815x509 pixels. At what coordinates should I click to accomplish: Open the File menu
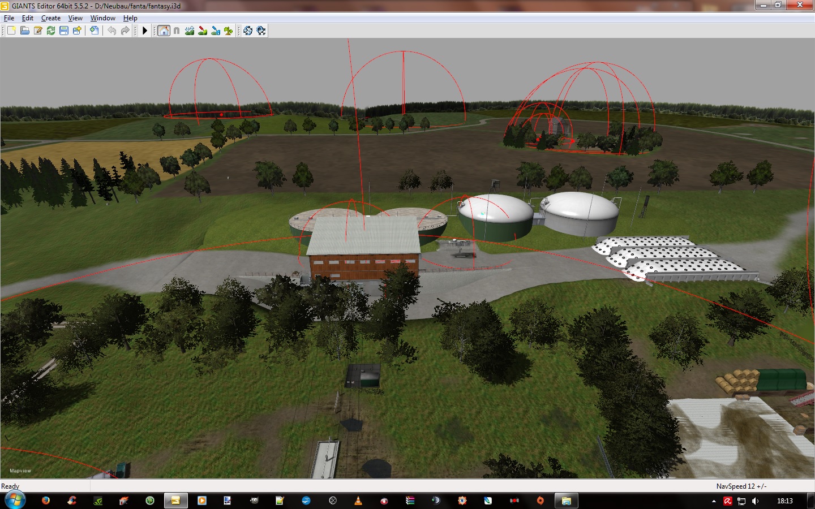click(9, 18)
